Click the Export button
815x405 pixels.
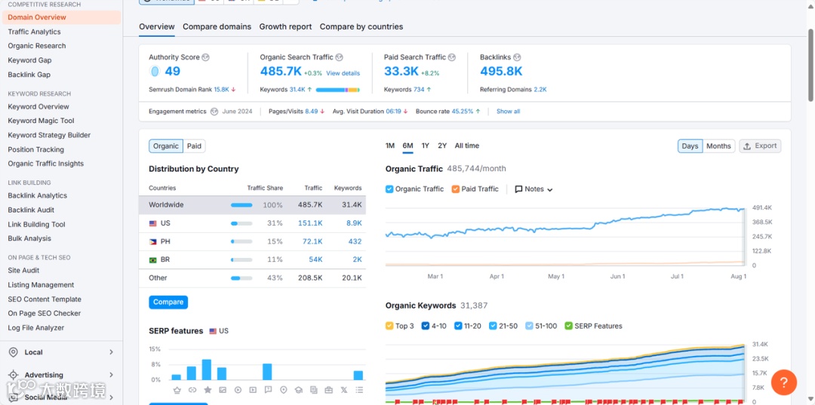[x=760, y=146]
